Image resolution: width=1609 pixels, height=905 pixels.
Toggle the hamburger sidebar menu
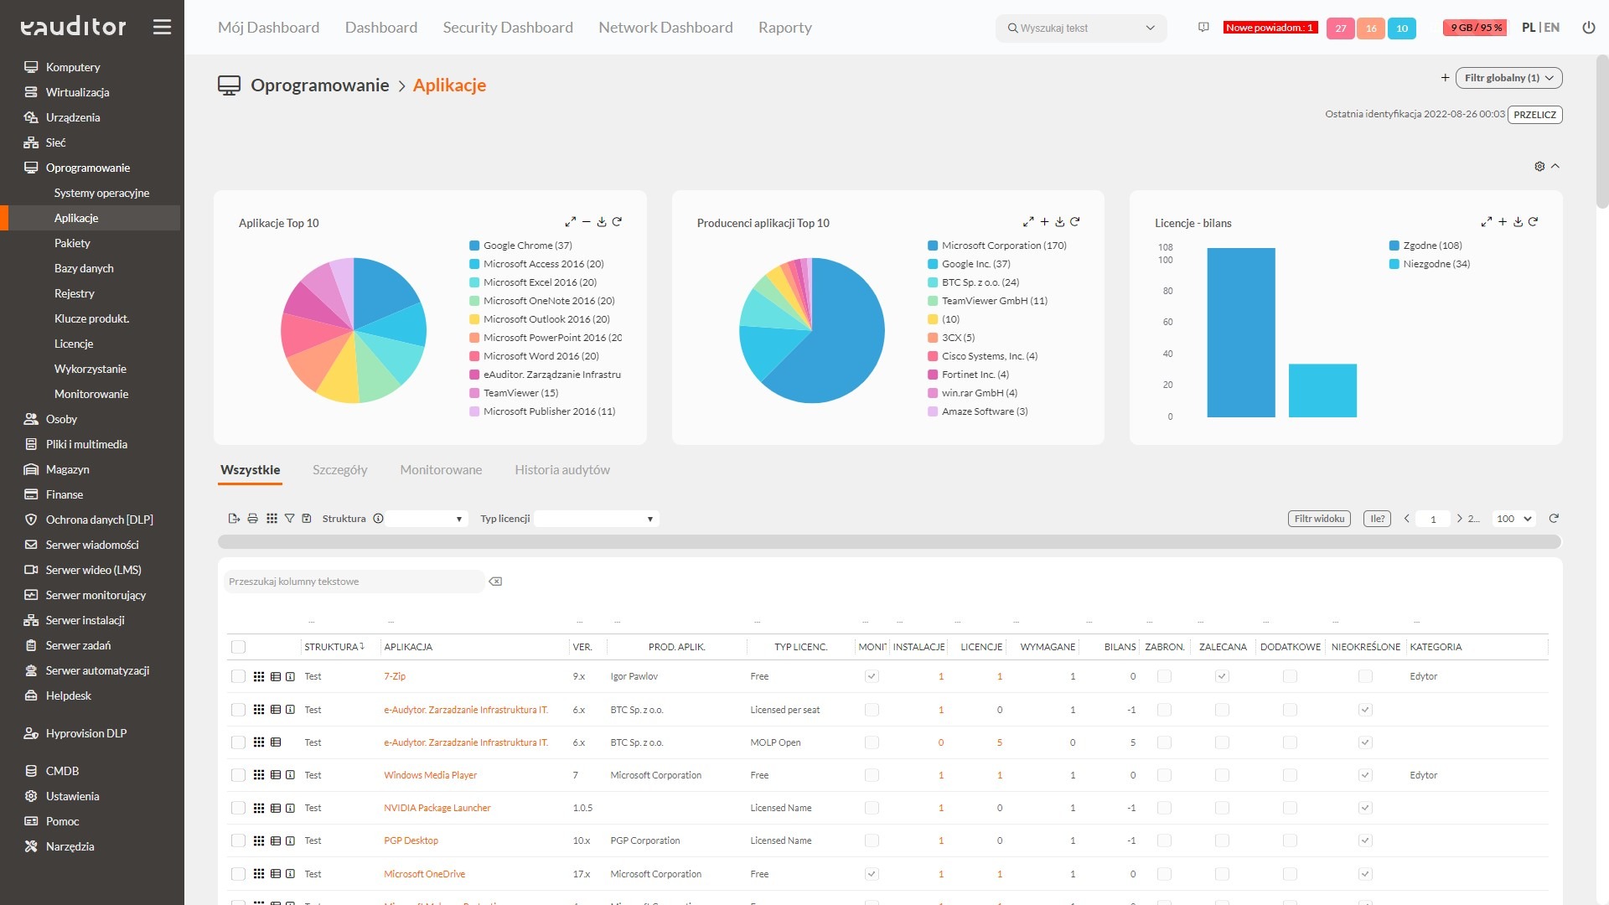tap(162, 27)
